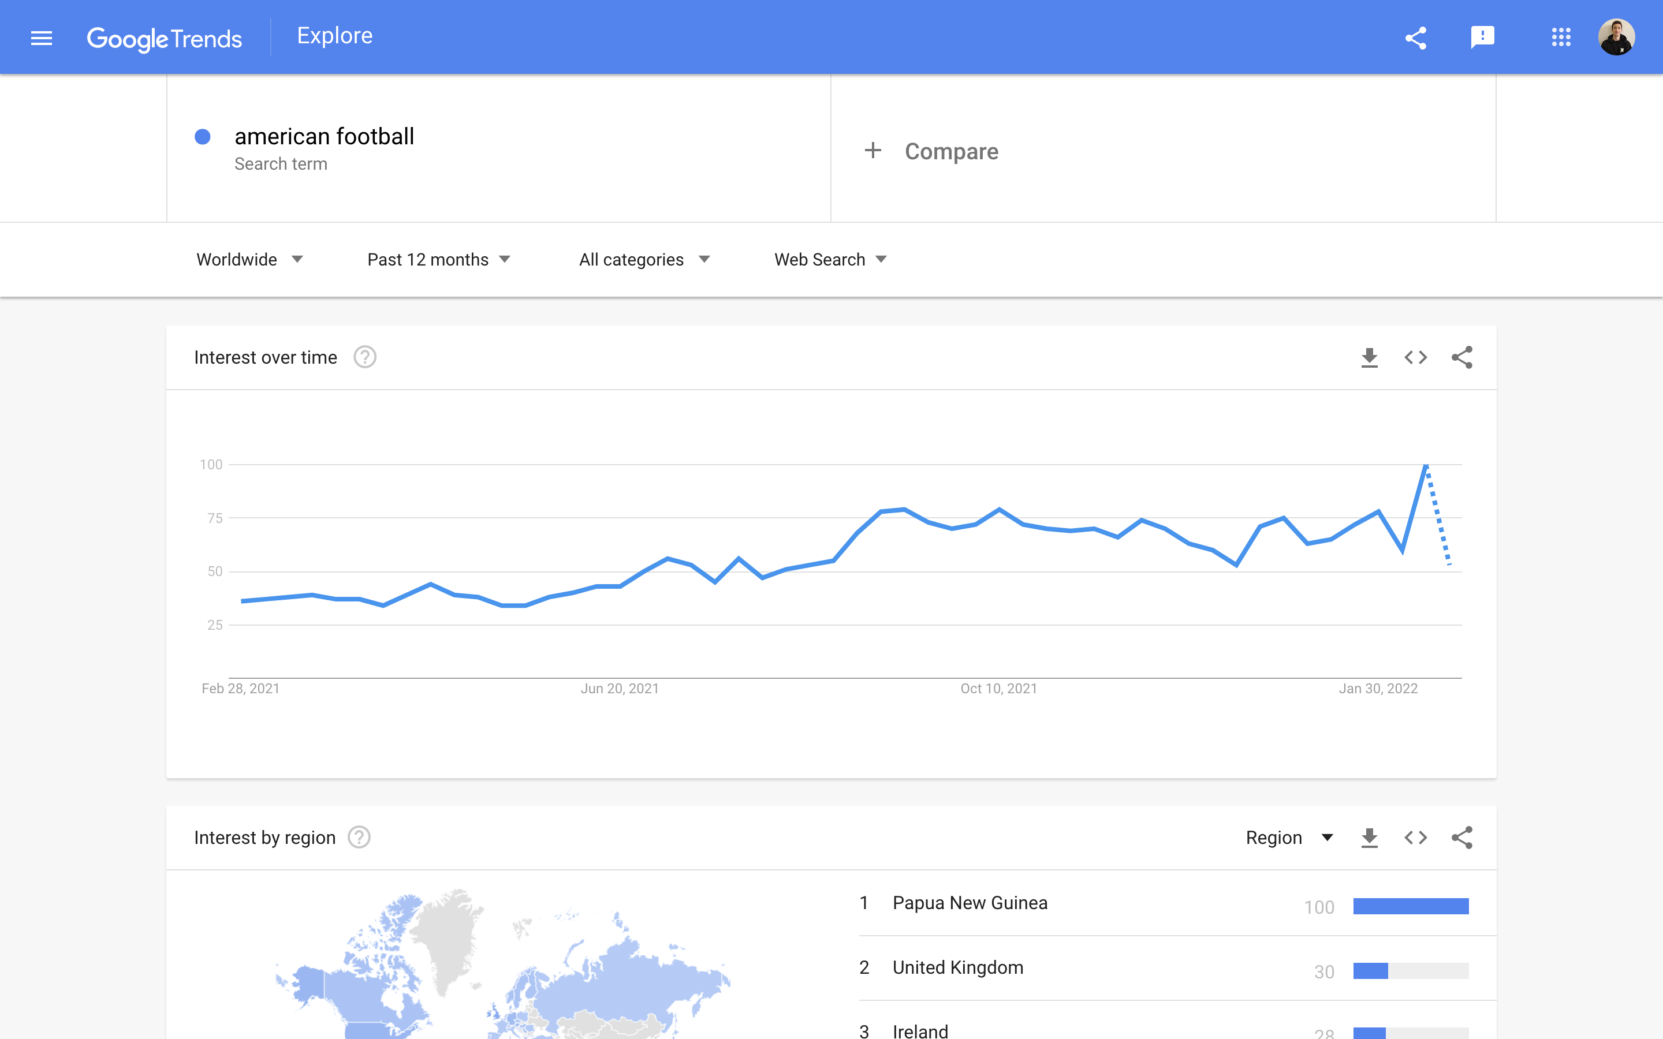The image size is (1663, 1039).
Task: Click the help icon beside Interest over time
Action: tap(365, 357)
